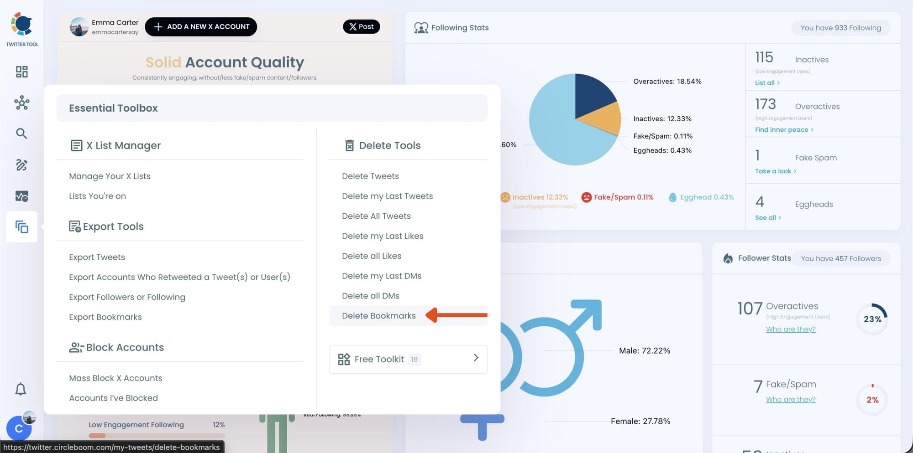Open the network circle icon in sidebar
Viewport: 913px width, 453px height.
coord(22,103)
